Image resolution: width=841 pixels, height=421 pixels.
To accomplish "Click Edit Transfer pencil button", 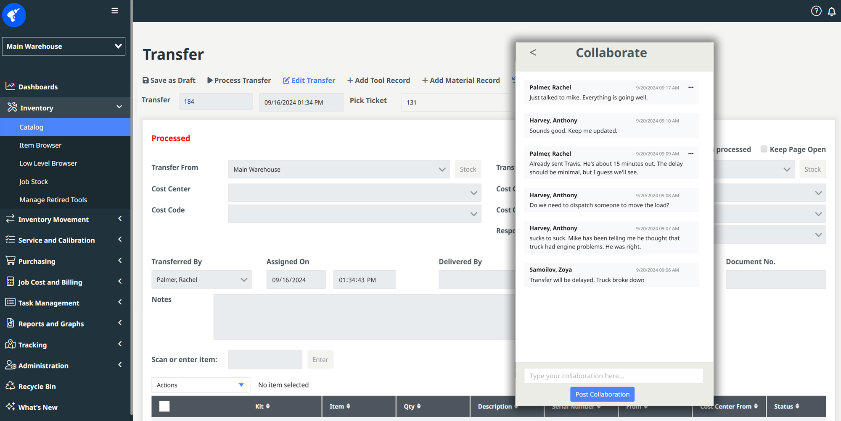I will [x=309, y=80].
